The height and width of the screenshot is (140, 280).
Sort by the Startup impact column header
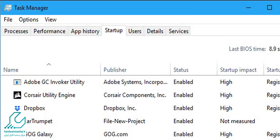click(238, 70)
